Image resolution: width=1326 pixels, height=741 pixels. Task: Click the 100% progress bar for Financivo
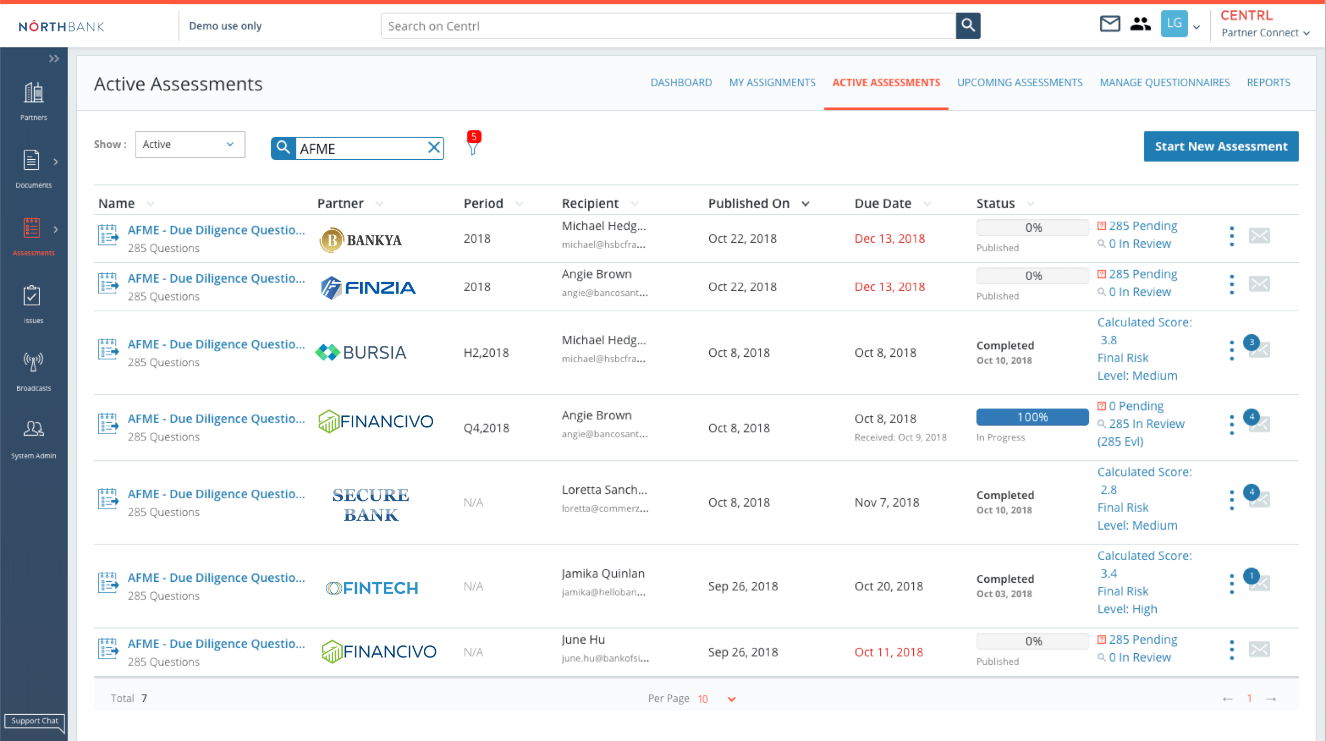[1032, 417]
